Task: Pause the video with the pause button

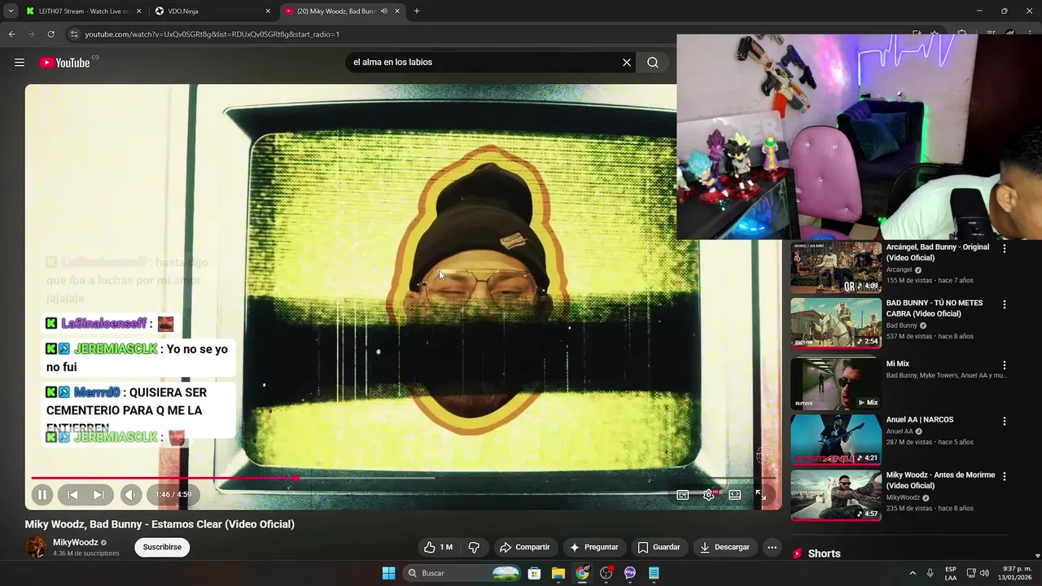Action: click(42, 494)
